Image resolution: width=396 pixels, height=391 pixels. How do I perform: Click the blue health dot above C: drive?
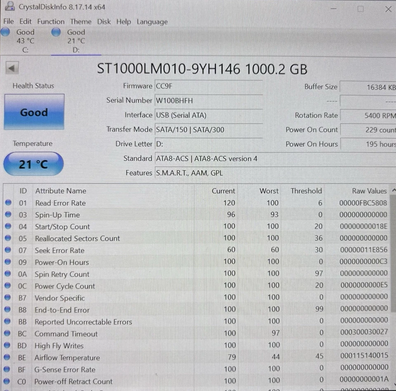click(5, 32)
